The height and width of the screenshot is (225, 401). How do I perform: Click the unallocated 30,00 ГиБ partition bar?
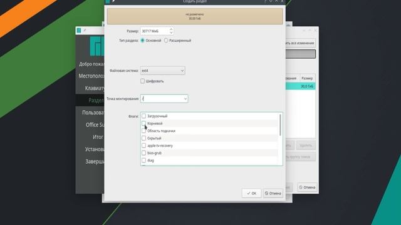click(x=195, y=16)
